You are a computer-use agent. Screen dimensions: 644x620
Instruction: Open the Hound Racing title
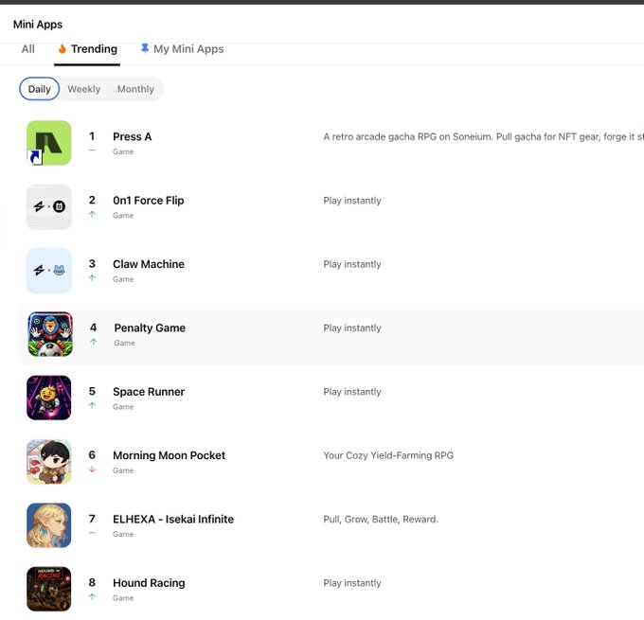coord(149,583)
